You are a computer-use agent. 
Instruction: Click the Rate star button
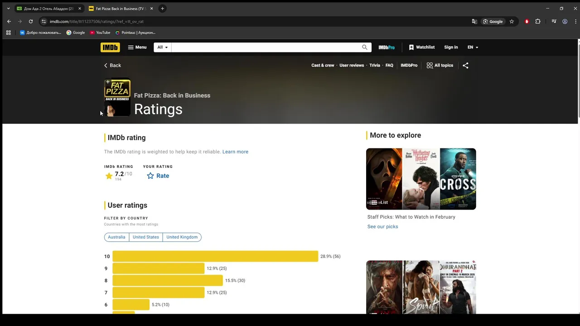tap(158, 176)
